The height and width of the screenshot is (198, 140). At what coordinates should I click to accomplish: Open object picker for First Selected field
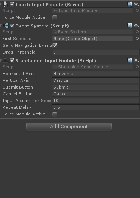pos(137,39)
